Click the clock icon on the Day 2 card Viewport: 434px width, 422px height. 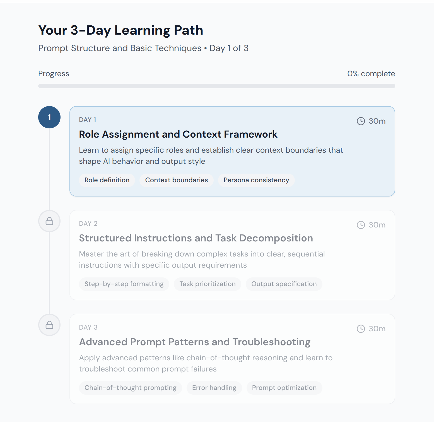point(361,225)
